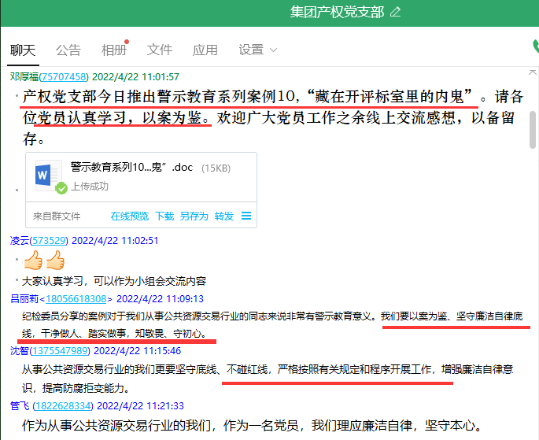Choose 另存为 for the doc file
Image resolution: width=539 pixels, height=440 pixels.
pos(194,216)
